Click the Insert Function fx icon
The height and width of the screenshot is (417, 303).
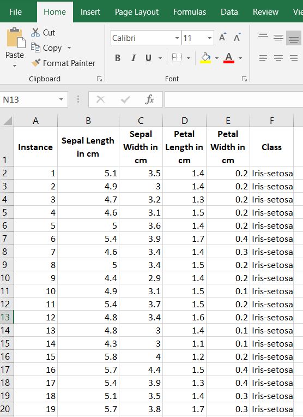(x=149, y=99)
